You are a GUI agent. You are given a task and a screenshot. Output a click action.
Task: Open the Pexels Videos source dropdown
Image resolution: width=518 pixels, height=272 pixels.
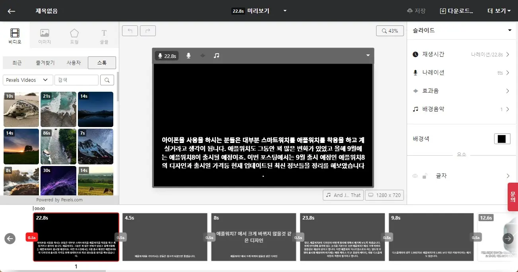click(x=28, y=80)
